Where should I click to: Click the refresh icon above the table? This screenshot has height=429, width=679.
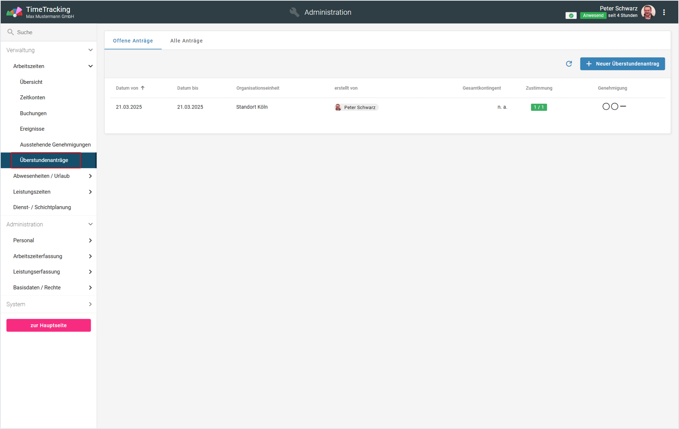coord(569,64)
